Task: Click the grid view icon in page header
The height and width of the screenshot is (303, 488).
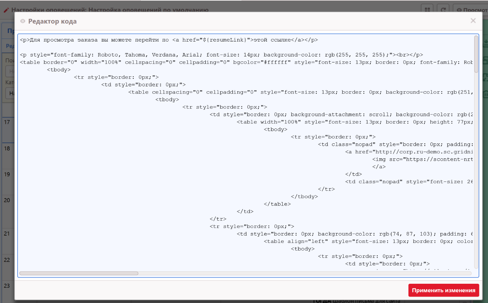Action: click(427, 10)
